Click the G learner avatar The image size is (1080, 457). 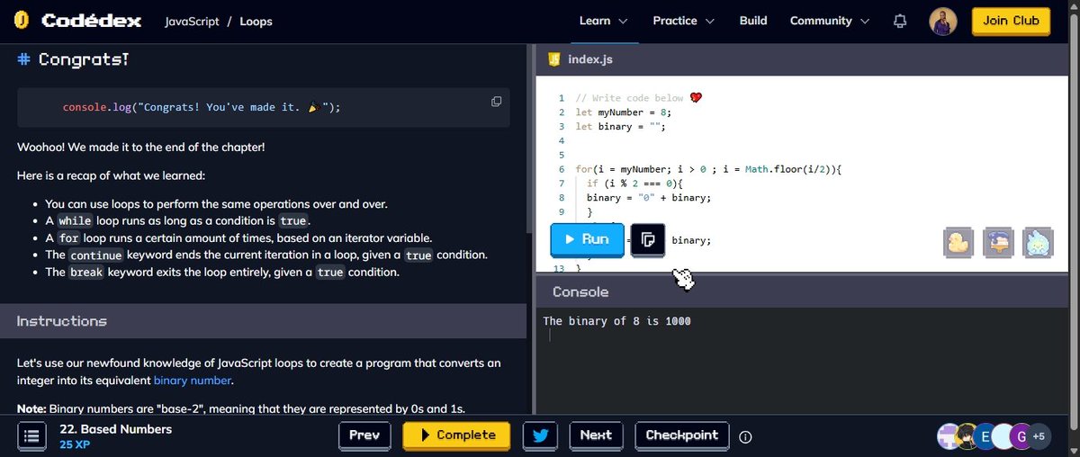click(1019, 435)
